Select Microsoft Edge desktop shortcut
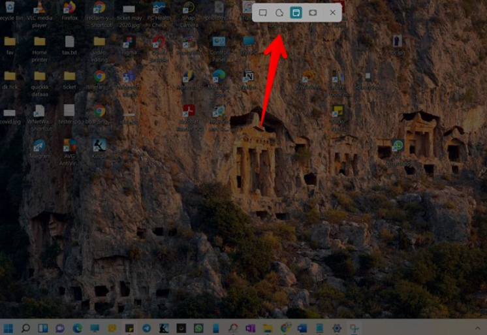Image resolution: width=487 pixels, height=335 pixels. [219, 84]
